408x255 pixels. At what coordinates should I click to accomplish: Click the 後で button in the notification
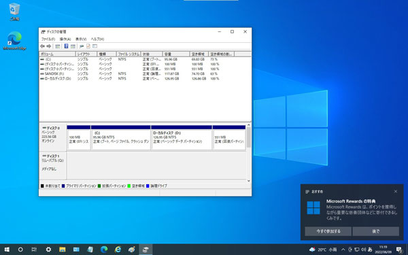coord(376,231)
